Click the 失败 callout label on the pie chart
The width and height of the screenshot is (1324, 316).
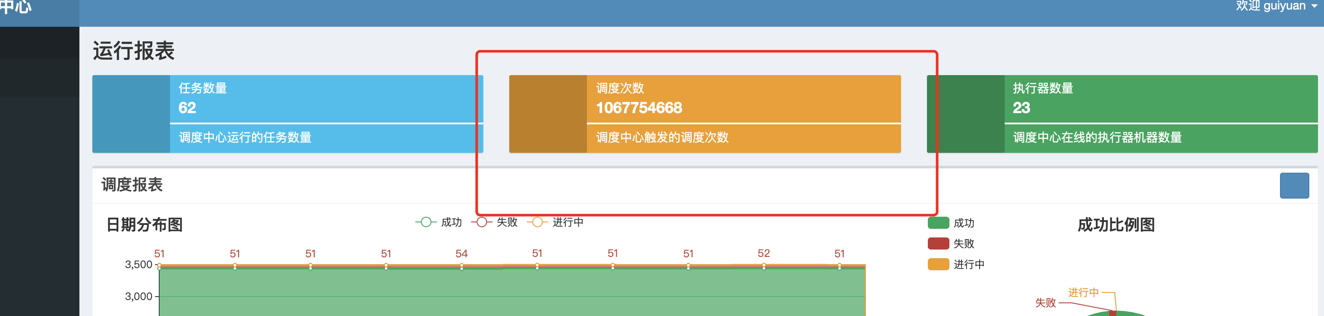(1045, 303)
